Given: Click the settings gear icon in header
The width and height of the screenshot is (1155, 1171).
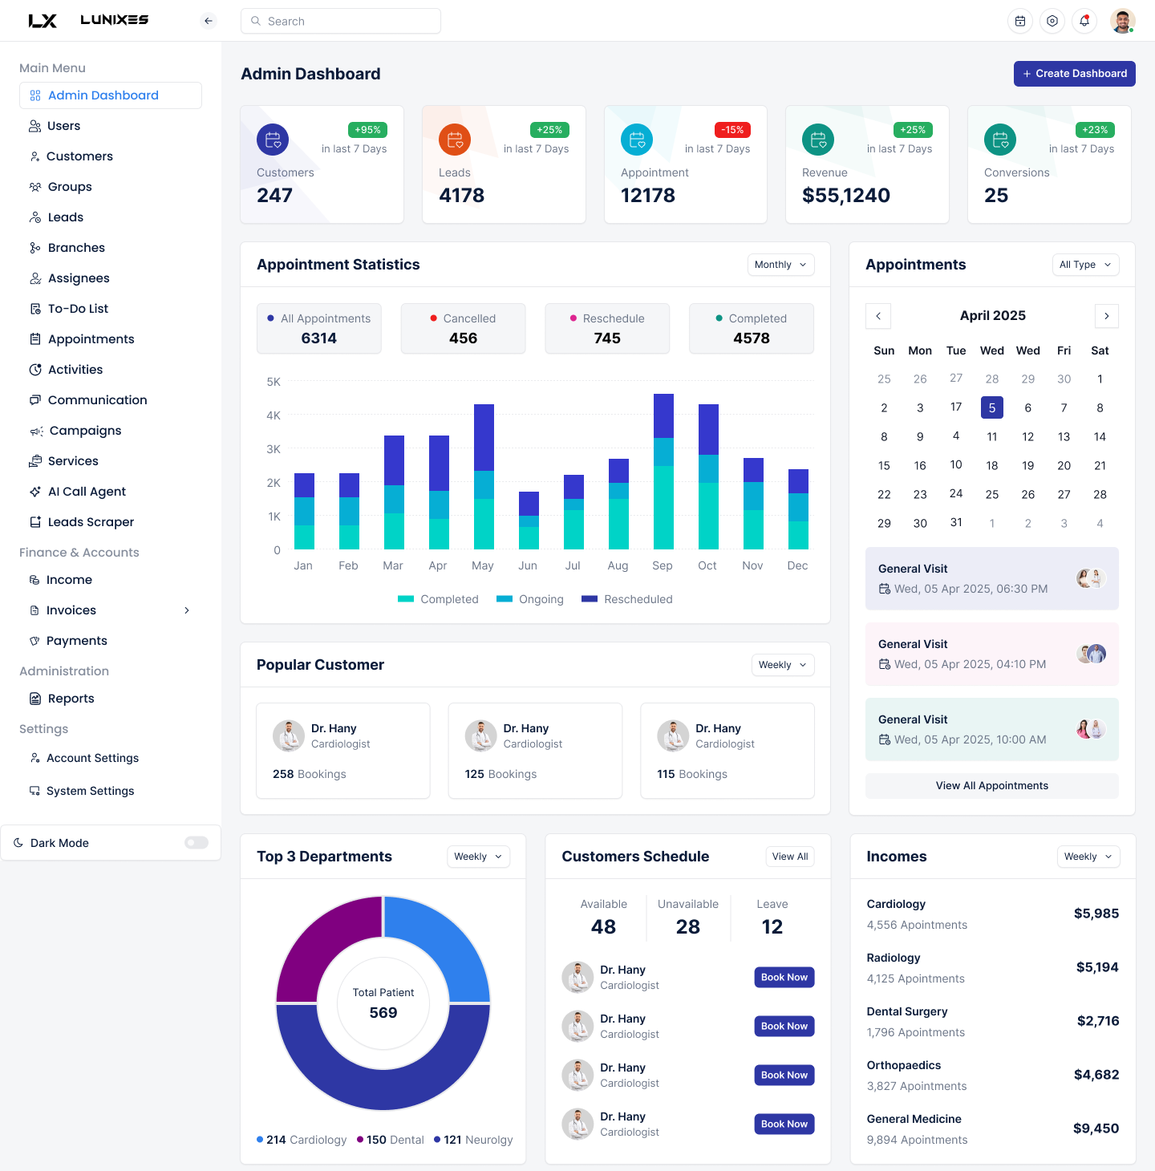Looking at the screenshot, I should coord(1052,21).
